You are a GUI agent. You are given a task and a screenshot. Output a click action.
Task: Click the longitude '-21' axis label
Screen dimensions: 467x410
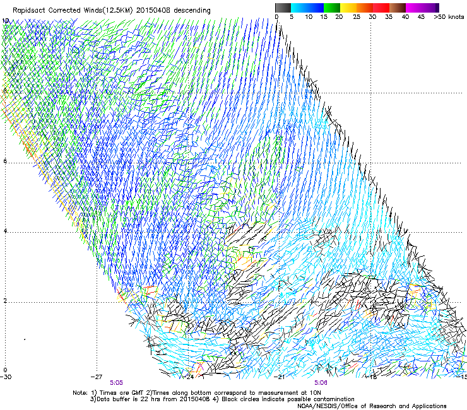coord(280,377)
